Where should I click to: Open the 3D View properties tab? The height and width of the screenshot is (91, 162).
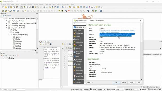[79, 45]
